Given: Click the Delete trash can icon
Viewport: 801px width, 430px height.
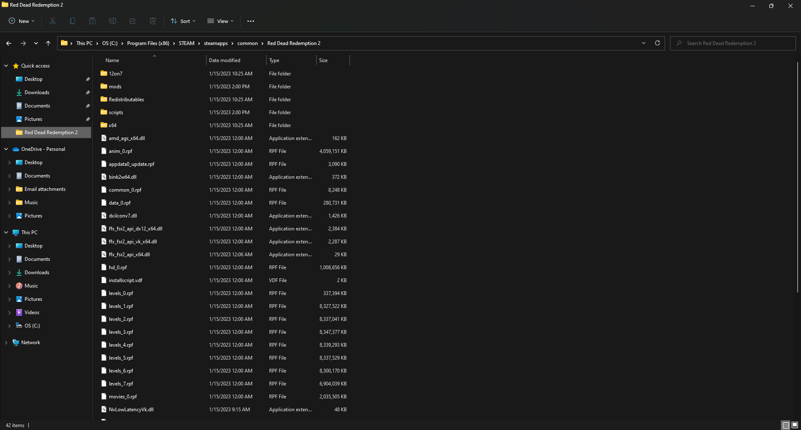Looking at the screenshot, I should (x=153, y=21).
